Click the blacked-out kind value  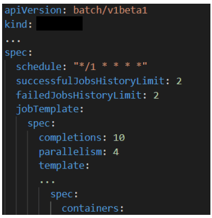[59, 24]
